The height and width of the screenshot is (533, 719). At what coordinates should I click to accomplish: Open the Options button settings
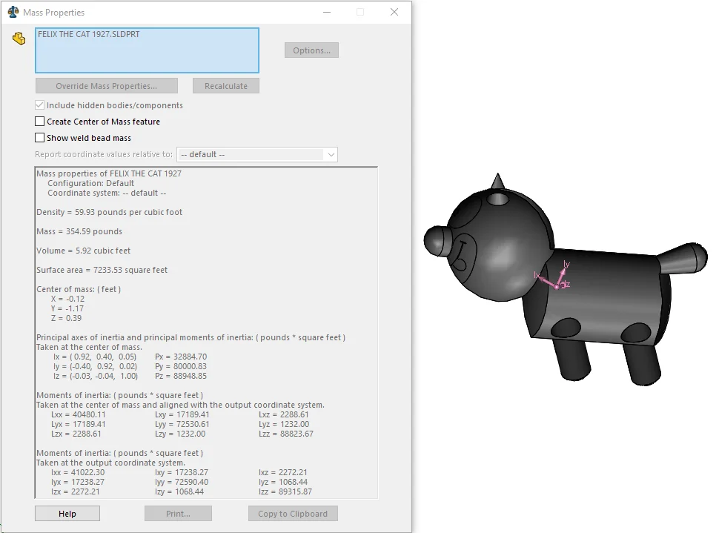click(x=311, y=50)
